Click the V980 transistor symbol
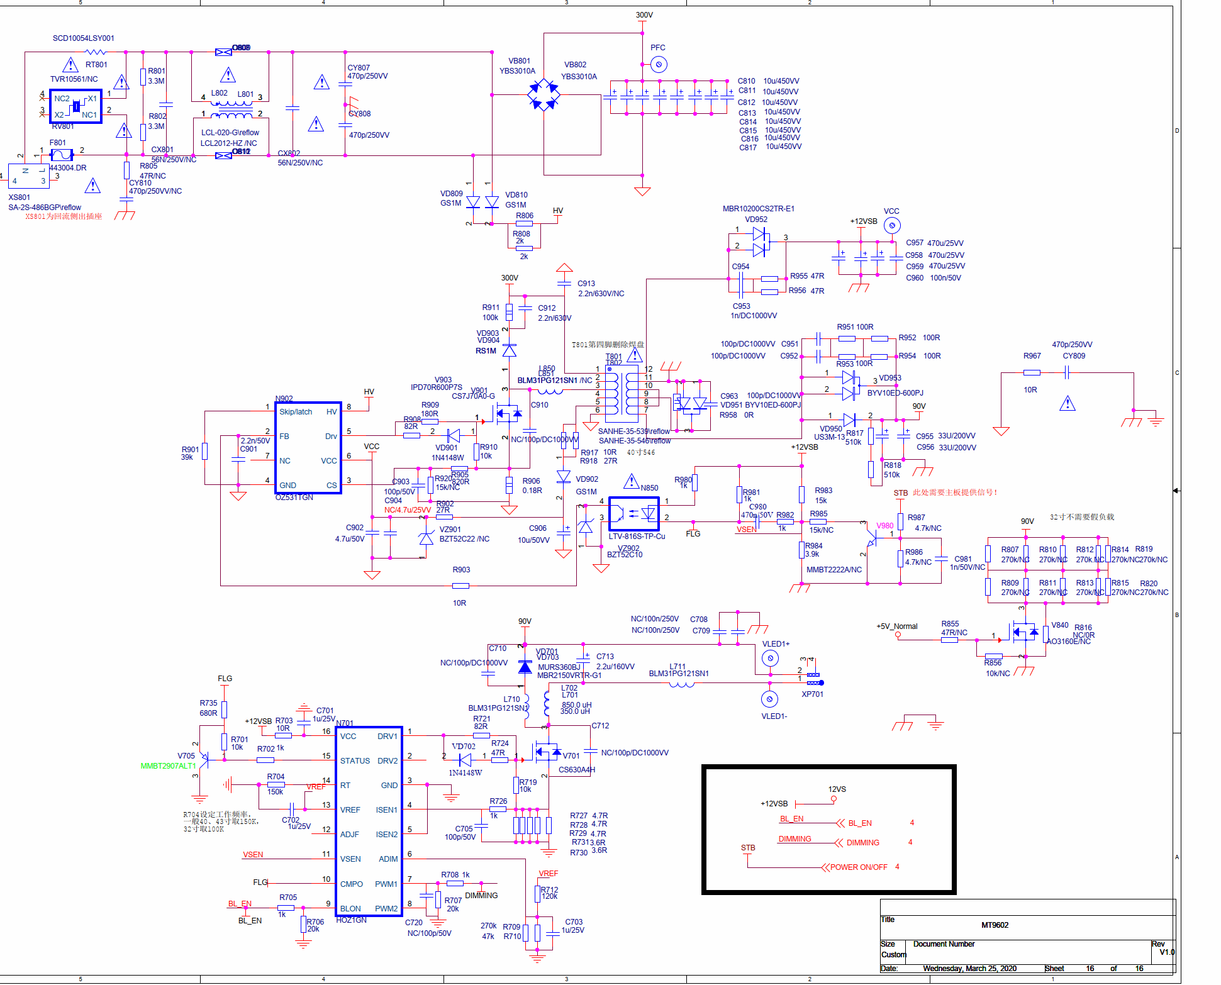This screenshot has height=985, width=1221. tap(873, 537)
